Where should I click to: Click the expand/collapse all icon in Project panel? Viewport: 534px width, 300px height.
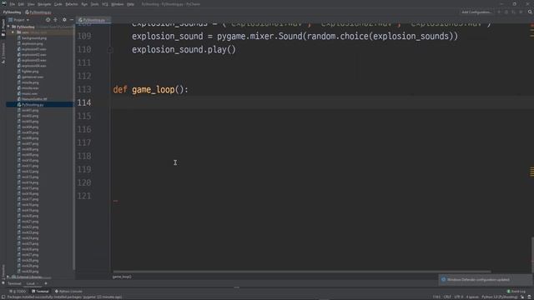56,20
